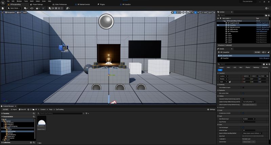The image size is (271, 145).
Task: Select Cube3 in the Outliner
Action: 230,38
